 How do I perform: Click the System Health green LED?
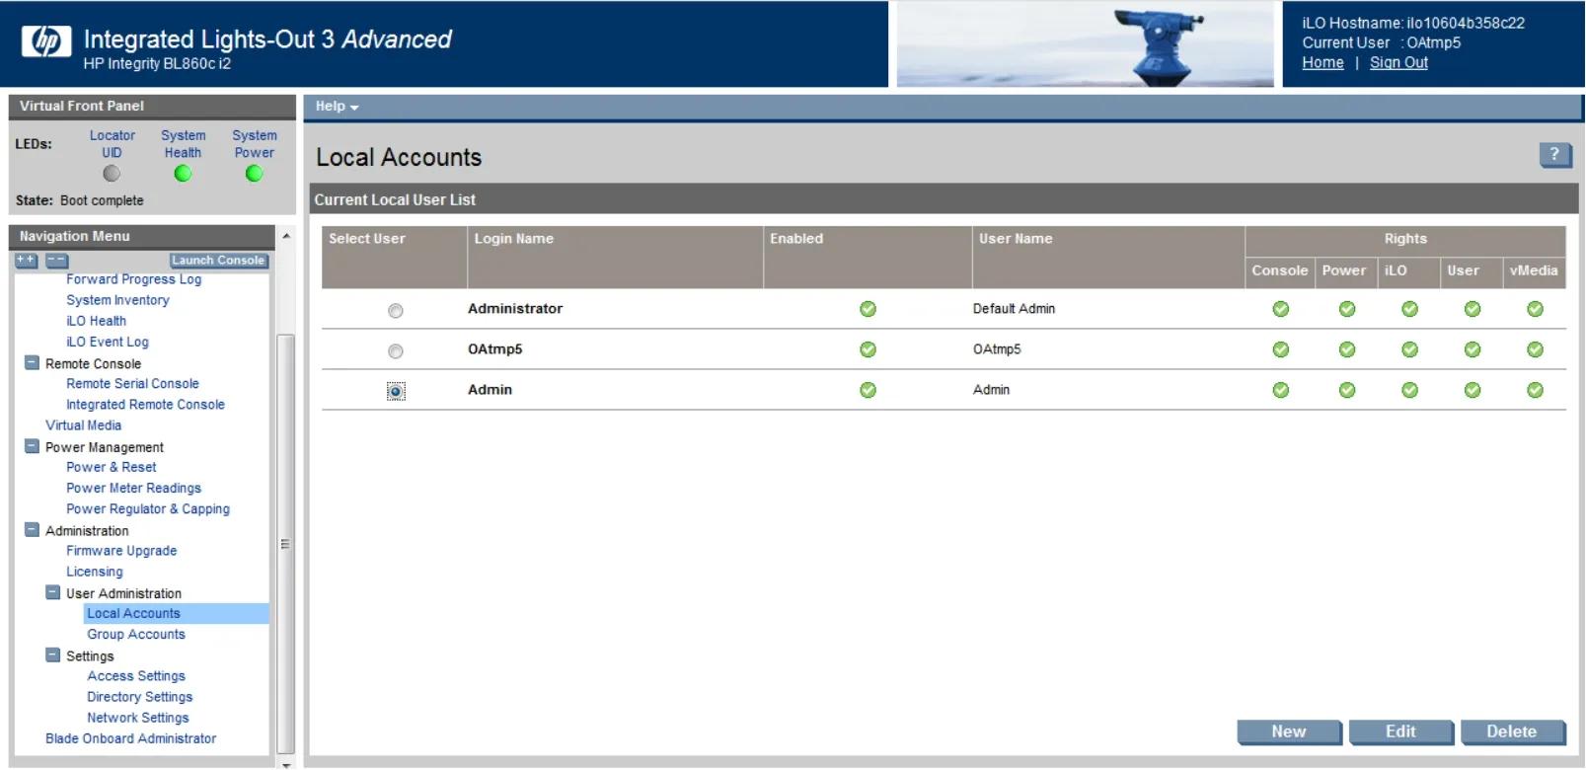pos(183,174)
